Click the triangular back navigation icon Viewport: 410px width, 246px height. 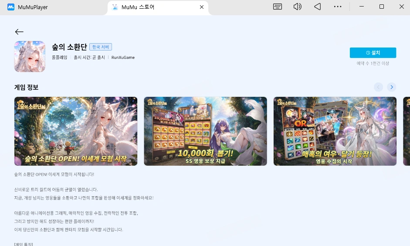coord(318,7)
